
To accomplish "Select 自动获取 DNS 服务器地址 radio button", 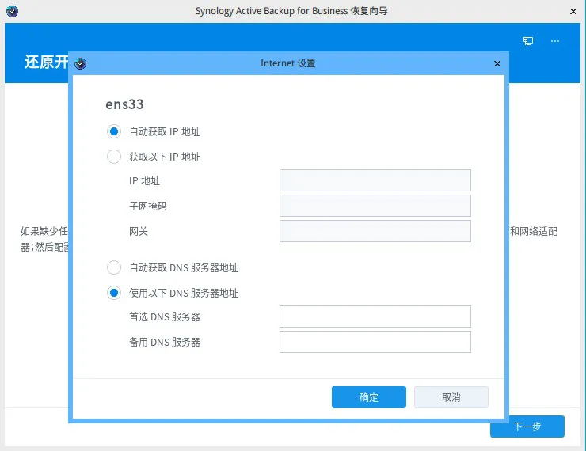I will coord(114,267).
